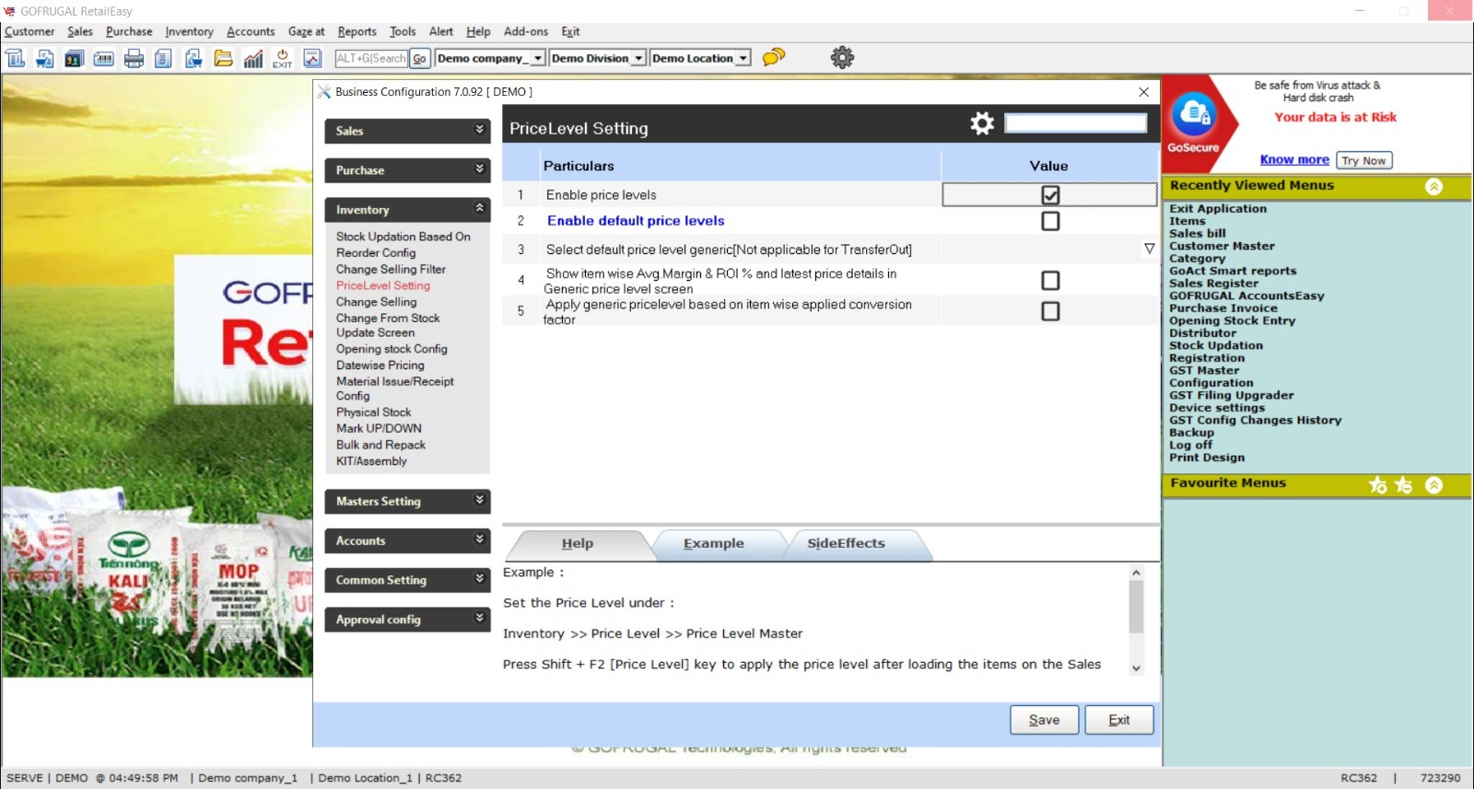The width and height of the screenshot is (1474, 789).
Task: Click the ALT+G search input field
Action: coord(371,59)
